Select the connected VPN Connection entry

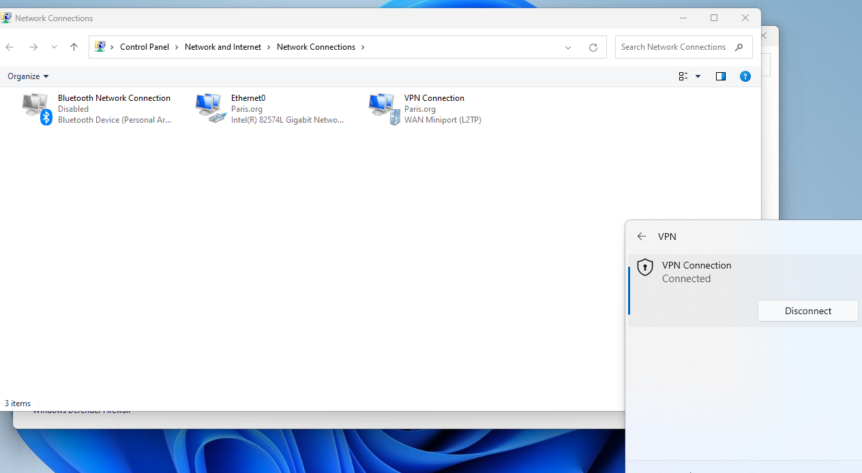tap(745, 290)
